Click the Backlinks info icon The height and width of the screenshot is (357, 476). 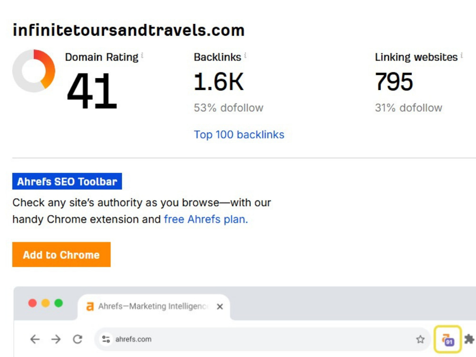(245, 56)
